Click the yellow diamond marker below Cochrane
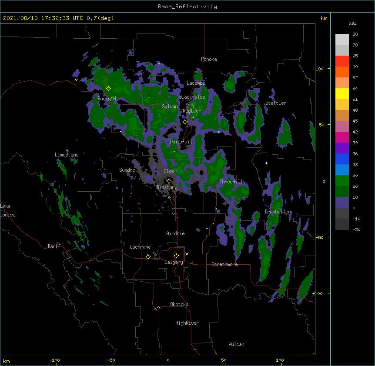 click(148, 256)
